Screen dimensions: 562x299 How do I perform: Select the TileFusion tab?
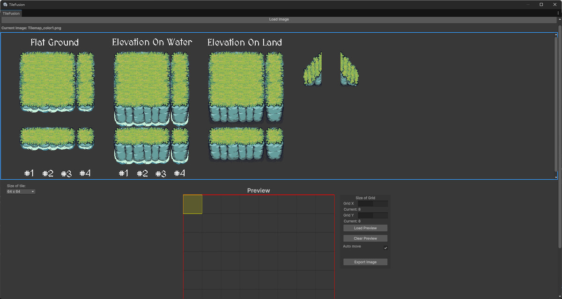pos(11,14)
